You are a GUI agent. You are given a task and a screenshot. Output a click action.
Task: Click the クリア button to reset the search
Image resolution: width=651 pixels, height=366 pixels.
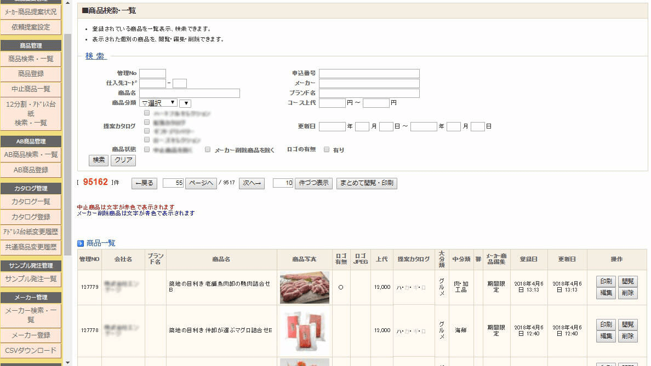[123, 160]
